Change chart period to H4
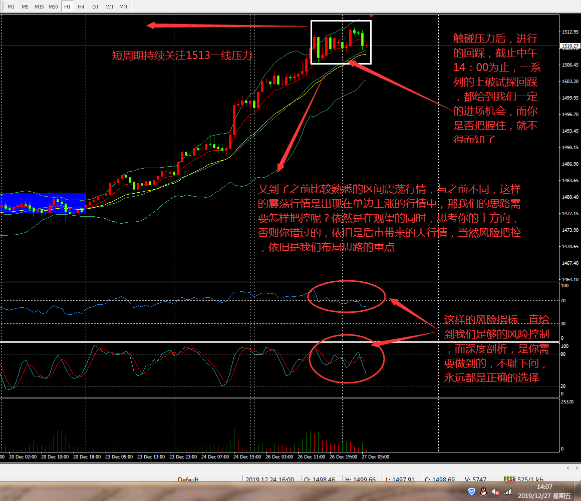Image resolution: width=581 pixels, height=501 pixels. pyautogui.click(x=81, y=7)
